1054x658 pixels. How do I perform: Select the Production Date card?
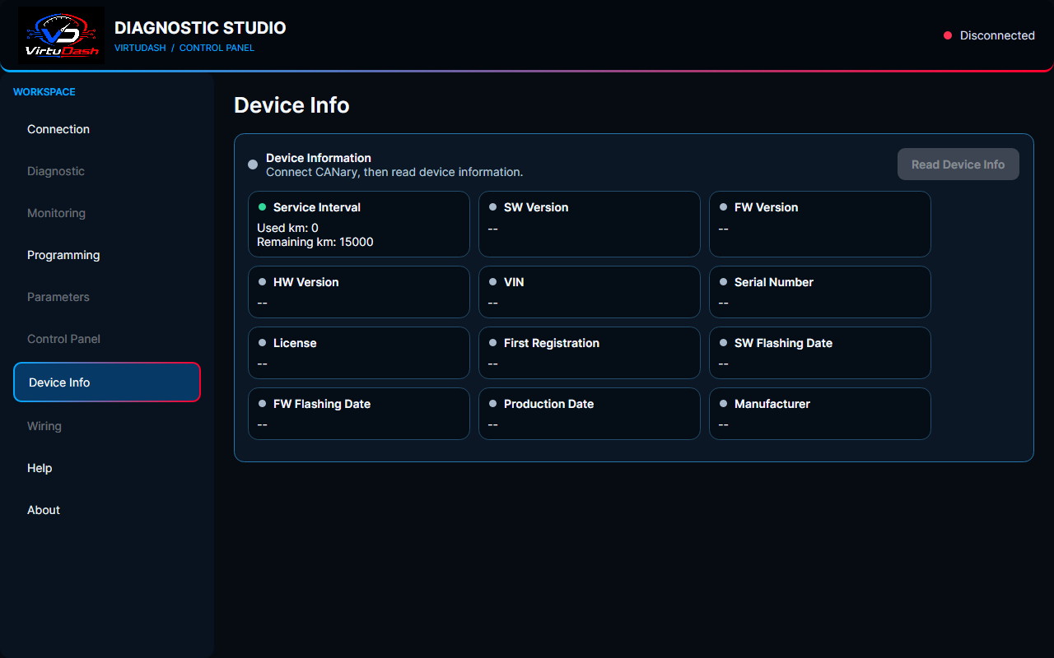[590, 414]
